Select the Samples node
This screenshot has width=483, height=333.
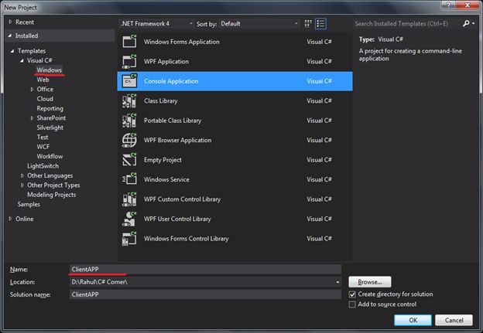29,204
